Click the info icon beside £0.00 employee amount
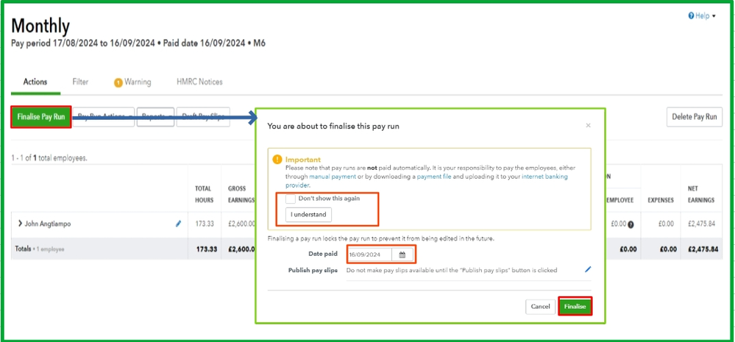Screen dimensions: 735x342 tap(631, 224)
